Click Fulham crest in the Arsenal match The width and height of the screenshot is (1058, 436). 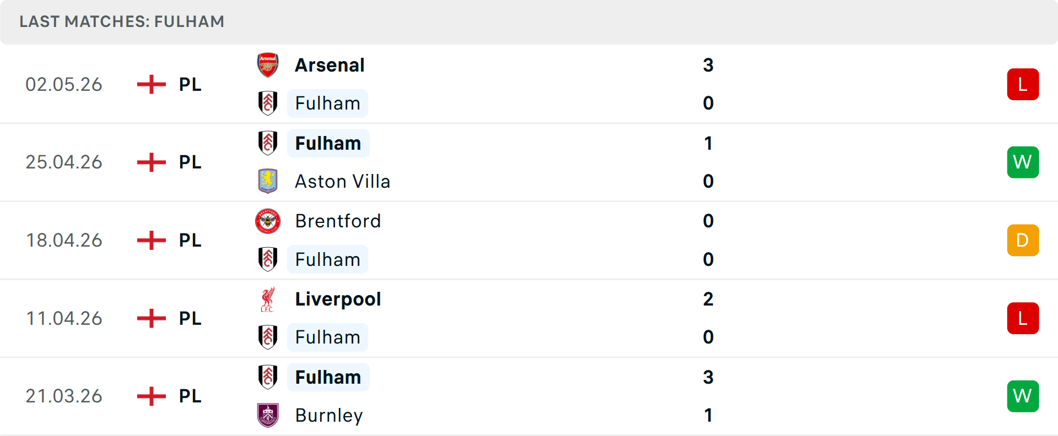pos(268,103)
